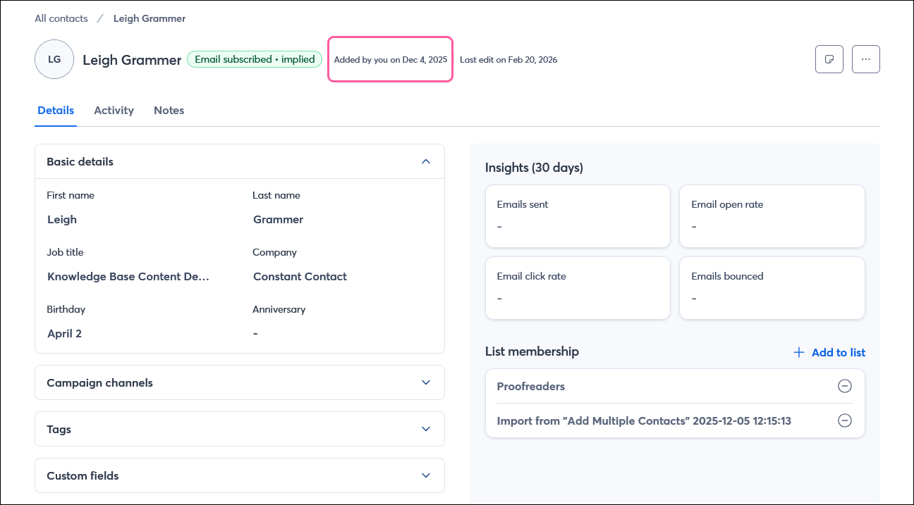Expand the Campaign channels section

[426, 382]
